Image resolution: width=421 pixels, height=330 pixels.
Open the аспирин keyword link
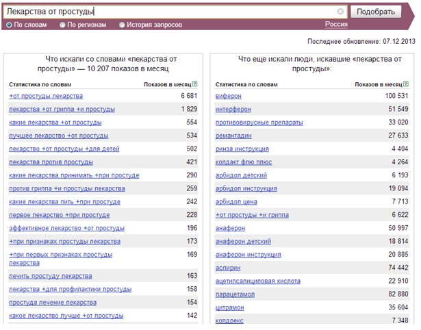pos(228,268)
